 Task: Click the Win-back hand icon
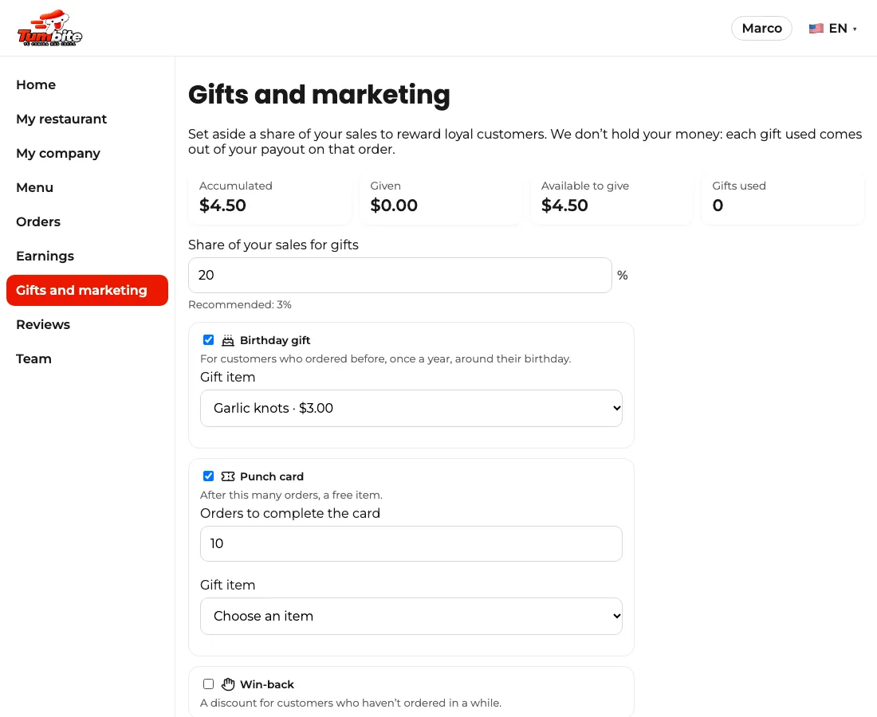click(x=228, y=684)
